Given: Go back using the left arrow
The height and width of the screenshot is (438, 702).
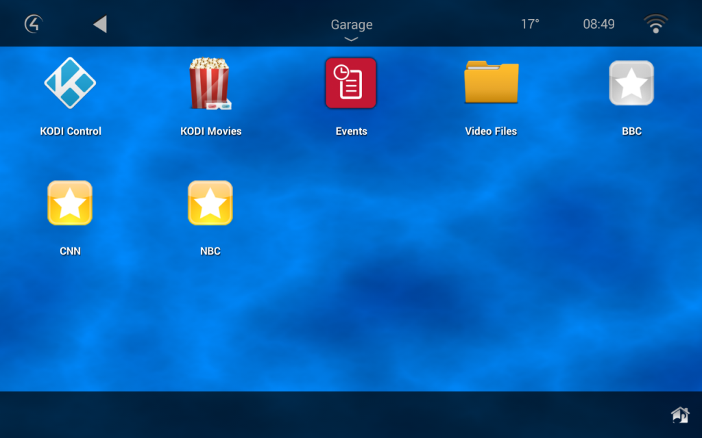Looking at the screenshot, I should [100, 24].
